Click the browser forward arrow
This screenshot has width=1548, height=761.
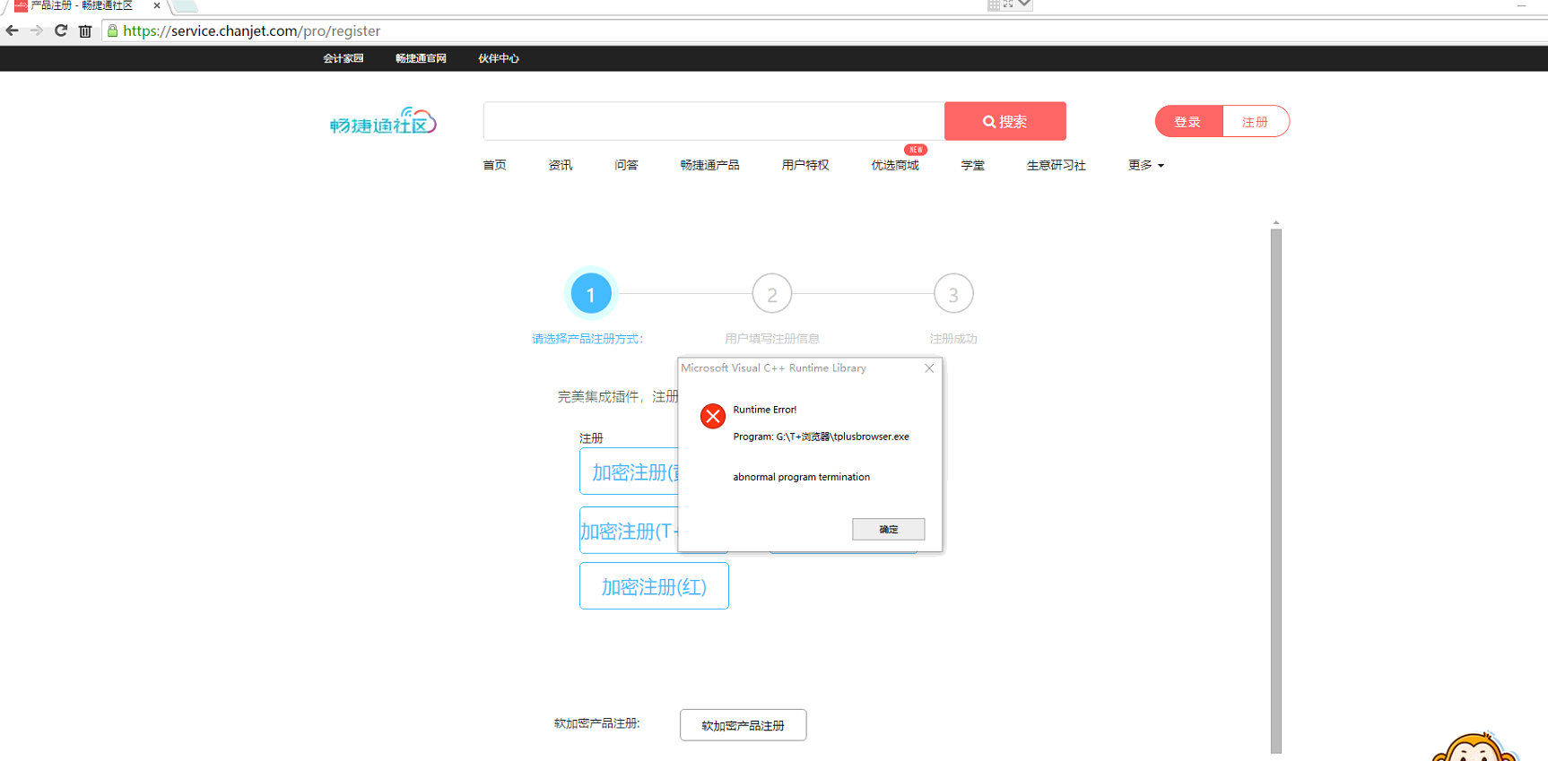point(37,30)
